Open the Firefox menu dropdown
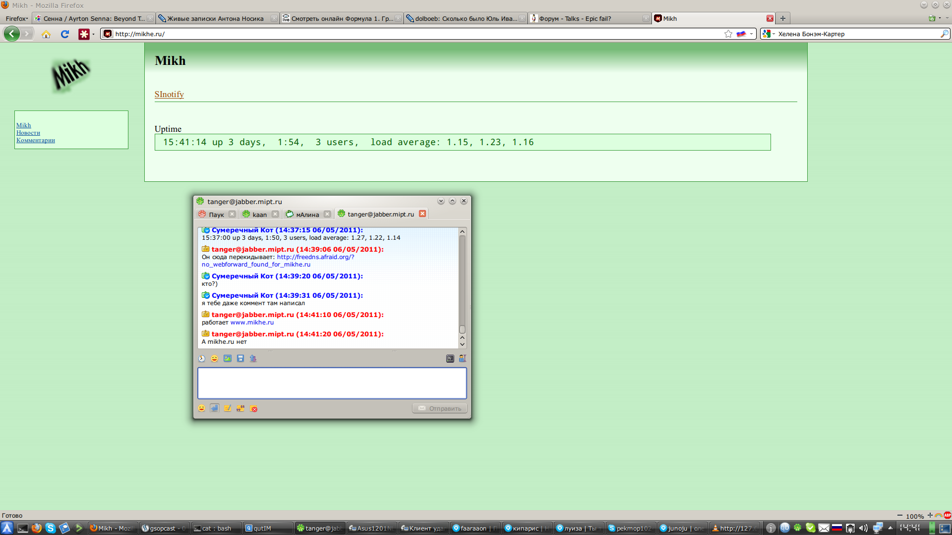Viewport: 952px width, 535px height. tap(16, 19)
